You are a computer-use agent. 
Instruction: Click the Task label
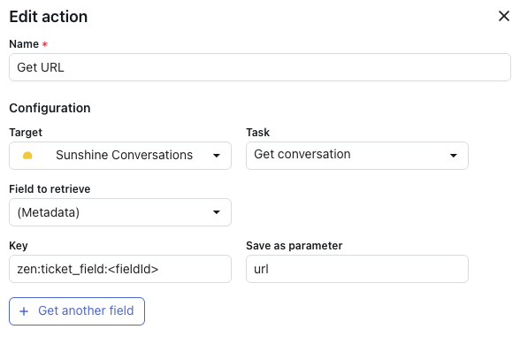coord(257,133)
